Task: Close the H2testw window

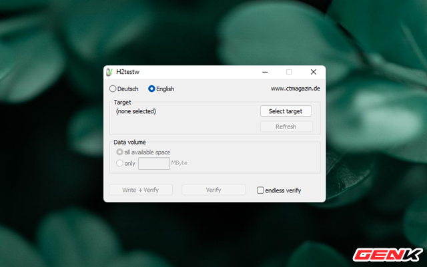Action: pyautogui.click(x=313, y=72)
